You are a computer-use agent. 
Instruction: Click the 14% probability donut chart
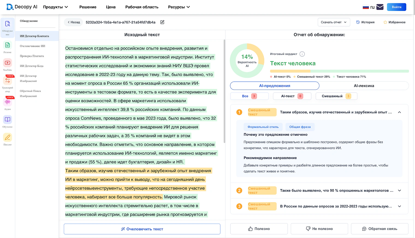(247, 61)
